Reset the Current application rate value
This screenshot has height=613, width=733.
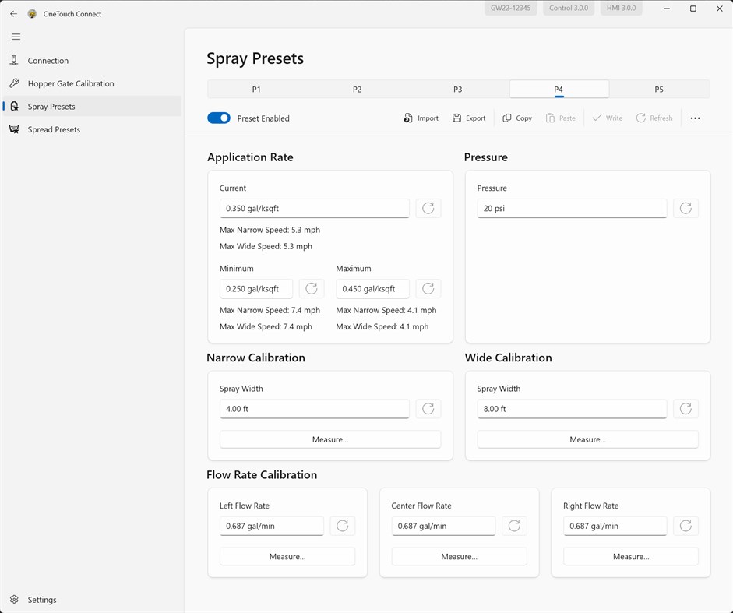[428, 208]
